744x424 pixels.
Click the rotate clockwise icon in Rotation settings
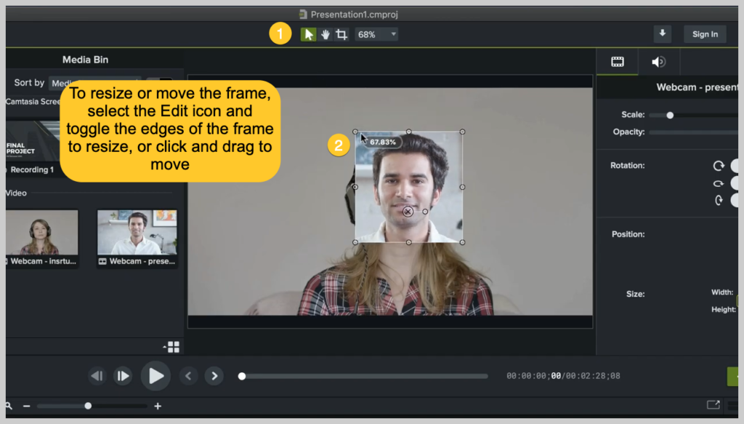pyautogui.click(x=719, y=166)
